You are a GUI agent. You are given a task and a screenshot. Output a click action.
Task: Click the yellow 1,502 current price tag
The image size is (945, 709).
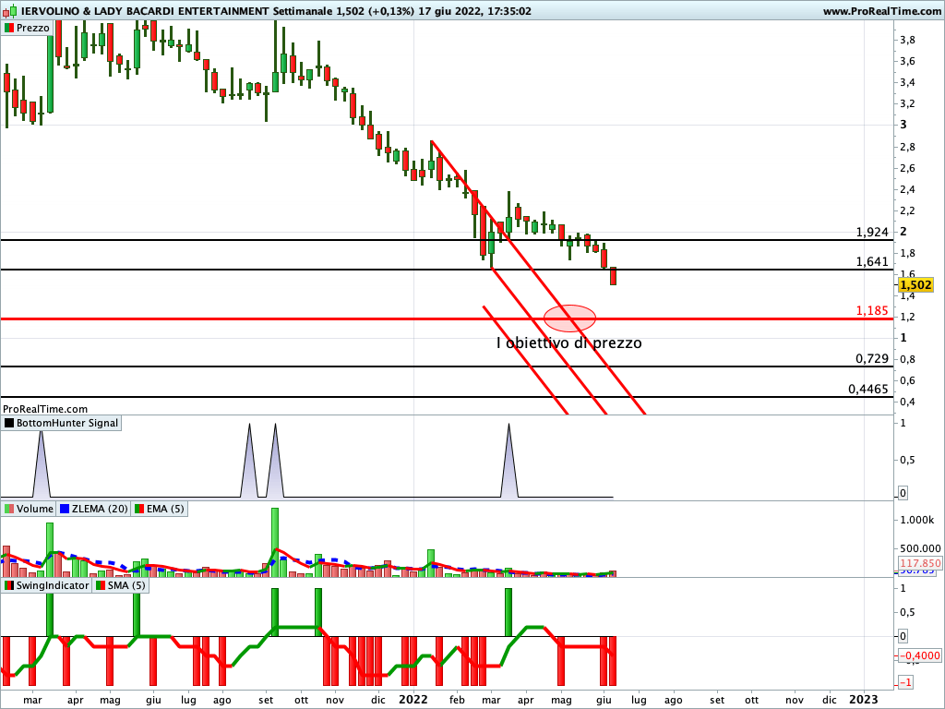click(x=916, y=285)
